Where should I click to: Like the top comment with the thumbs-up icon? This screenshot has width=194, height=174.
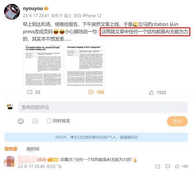coord(177,166)
